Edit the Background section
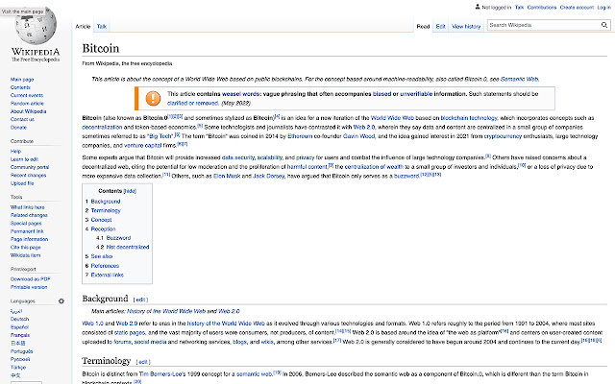615x384 pixels. click(x=140, y=299)
